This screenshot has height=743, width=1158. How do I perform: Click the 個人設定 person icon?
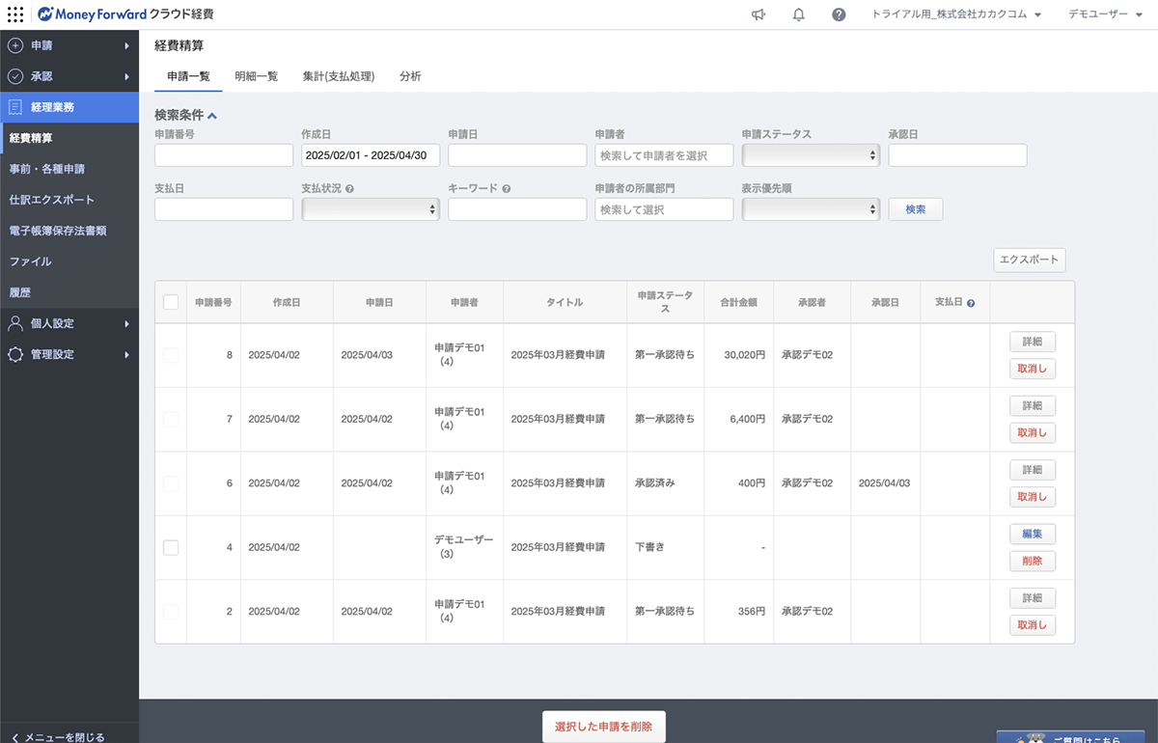[x=15, y=323]
